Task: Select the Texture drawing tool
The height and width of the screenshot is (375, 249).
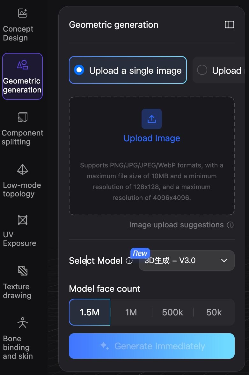Action: (22, 283)
